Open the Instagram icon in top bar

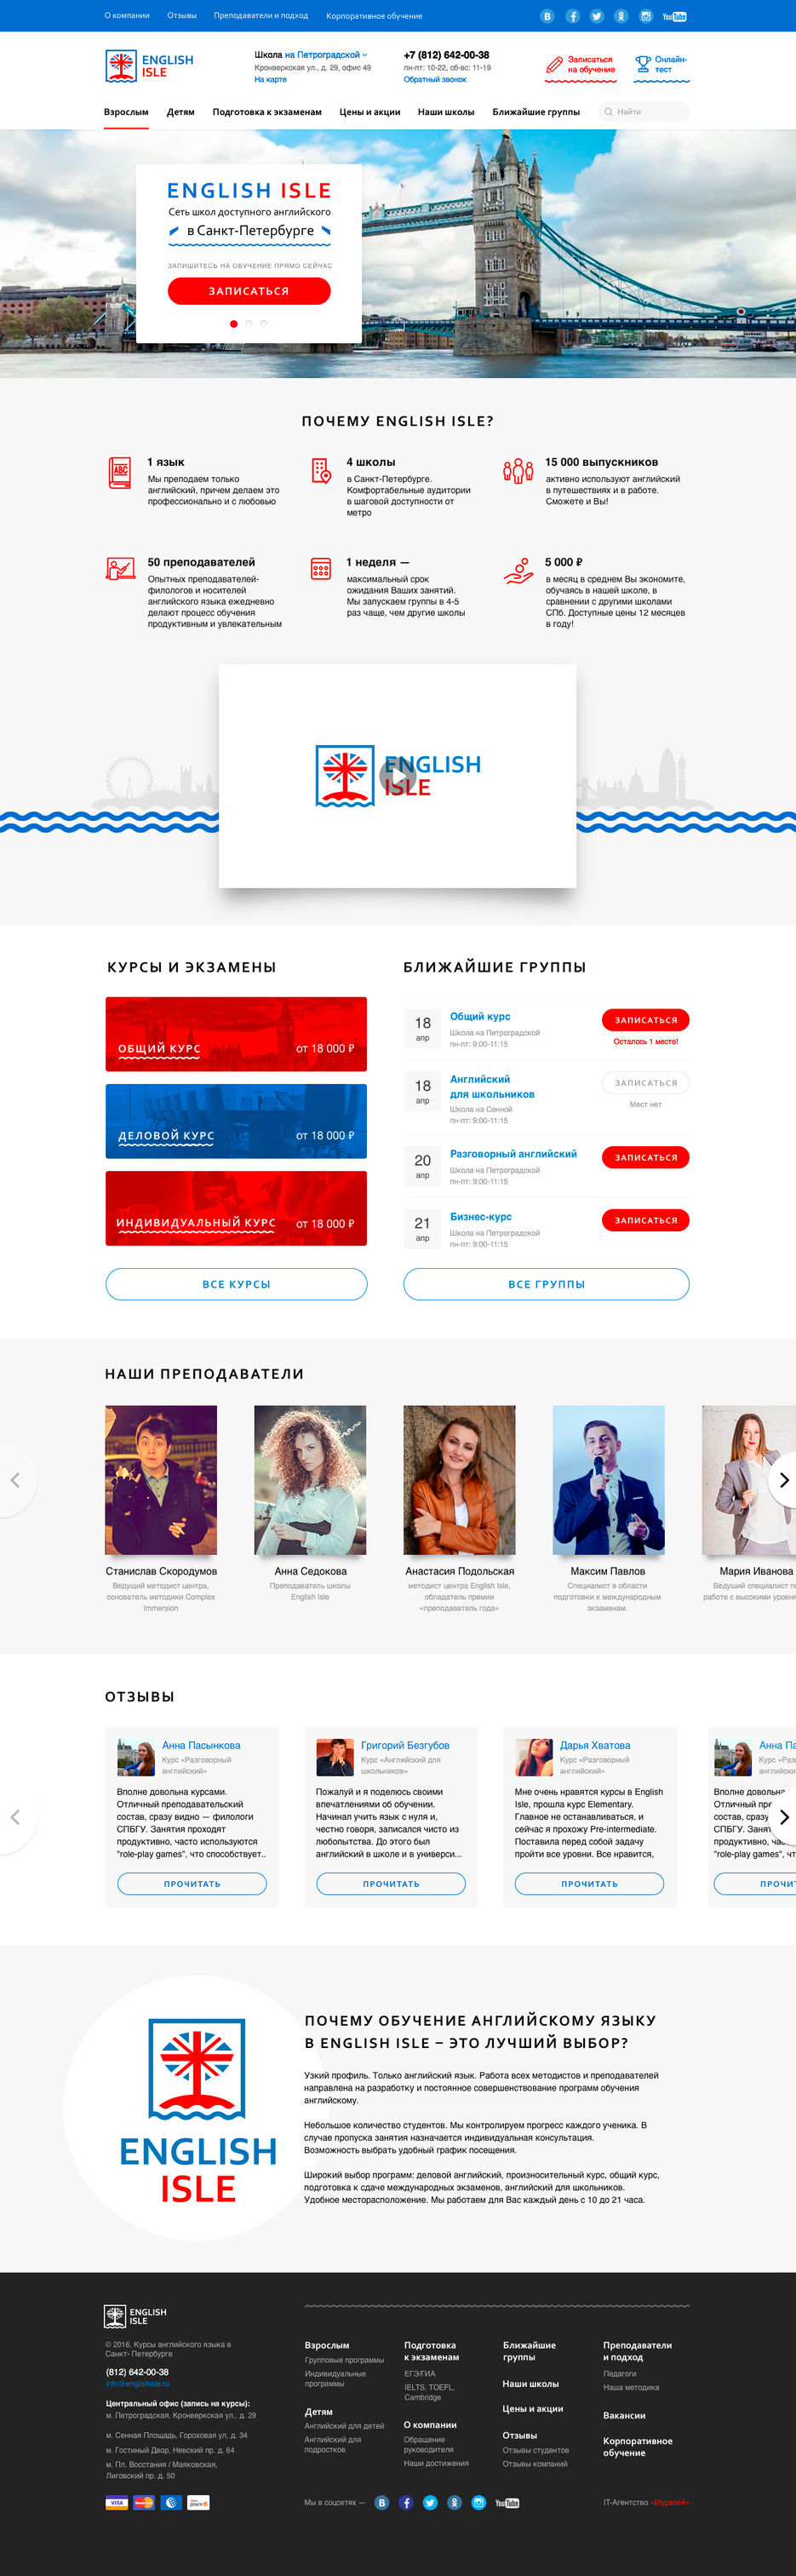tap(646, 16)
